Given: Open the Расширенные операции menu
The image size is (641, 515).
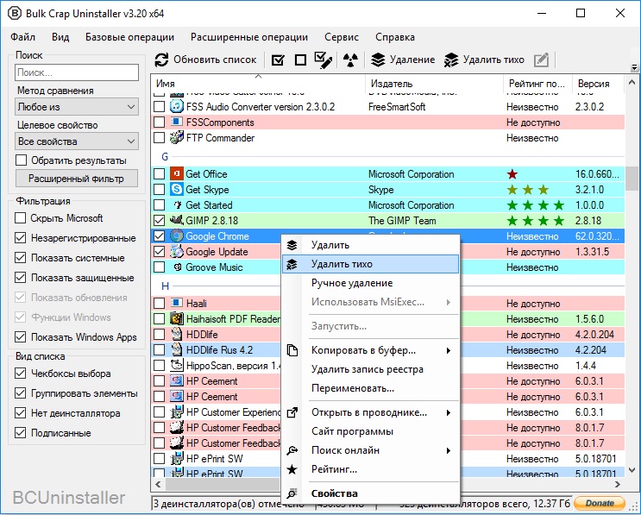Looking at the screenshot, I should point(249,37).
